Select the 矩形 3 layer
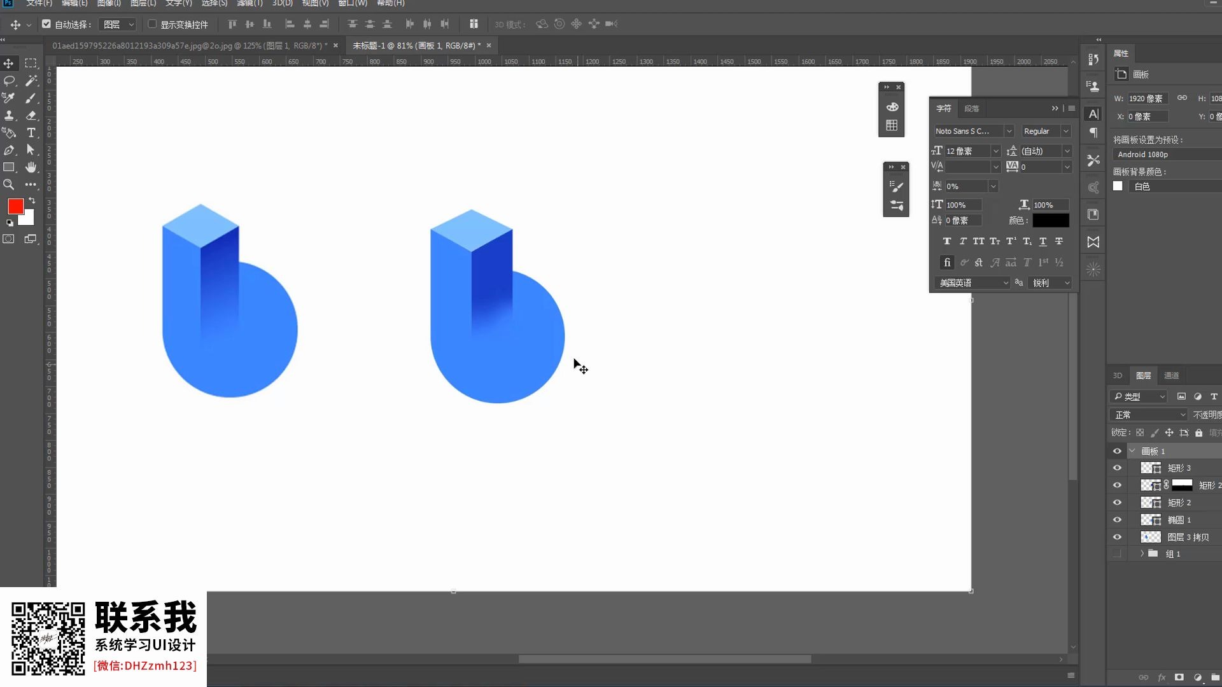The image size is (1222, 687). (1179, 468)
